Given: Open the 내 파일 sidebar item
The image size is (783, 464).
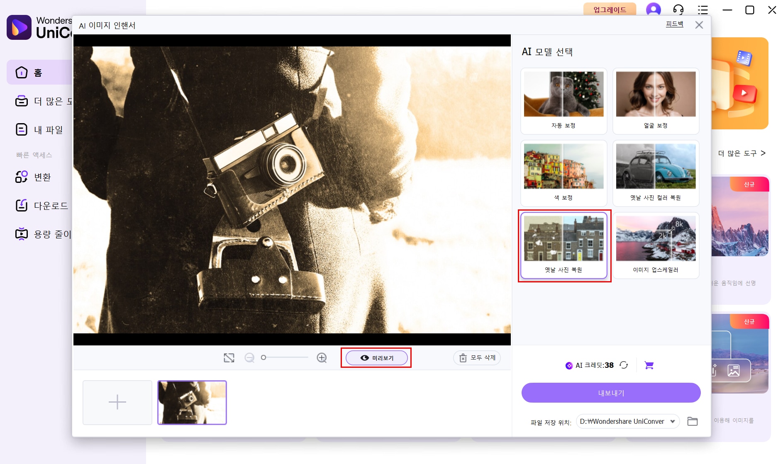Looking at the screenshot, I should [x=48, y=130].
